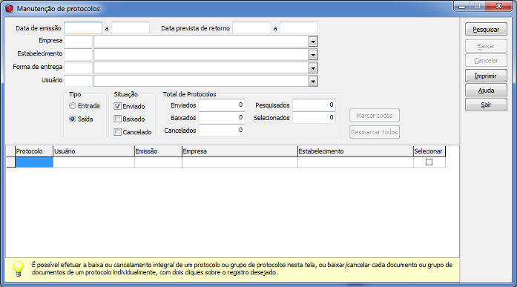Click the red application icon in title bar
The height and width of the screenshot is (287, 517).
tap(9, 9)
